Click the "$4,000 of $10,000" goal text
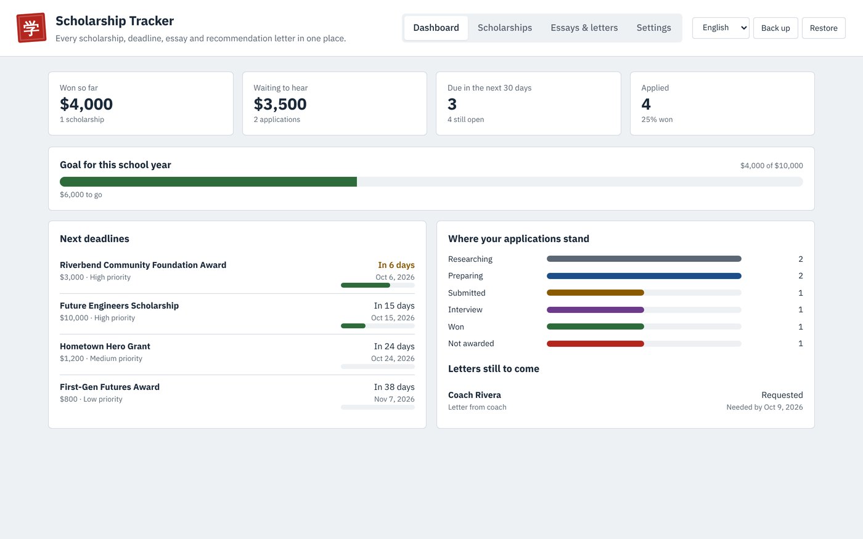Viewport: 863px width, 539px height. (772, 166)
